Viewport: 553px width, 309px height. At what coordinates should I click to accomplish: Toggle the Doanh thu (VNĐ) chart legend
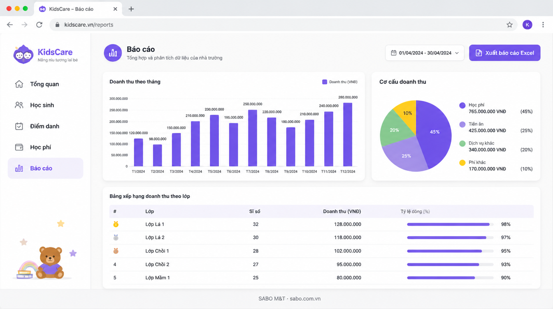pos(340,82)
